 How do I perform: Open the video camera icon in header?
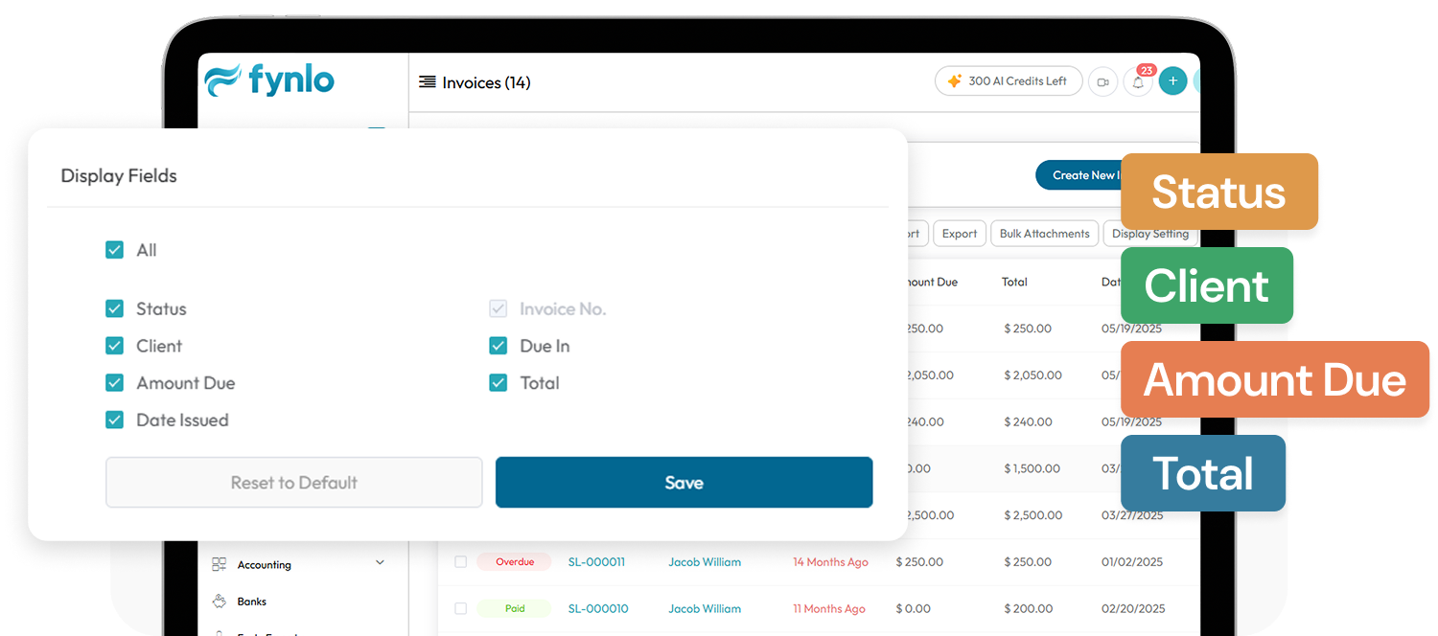1102,82
